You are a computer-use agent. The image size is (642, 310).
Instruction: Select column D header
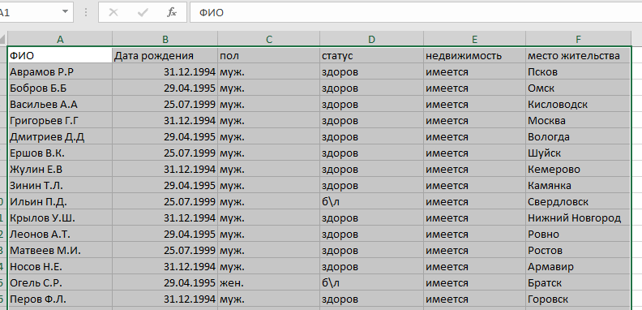tap(371, 40)
